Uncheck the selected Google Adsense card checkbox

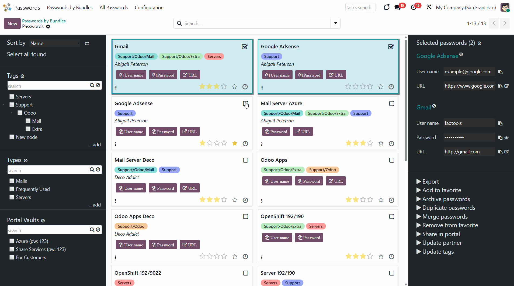point(391,47)
